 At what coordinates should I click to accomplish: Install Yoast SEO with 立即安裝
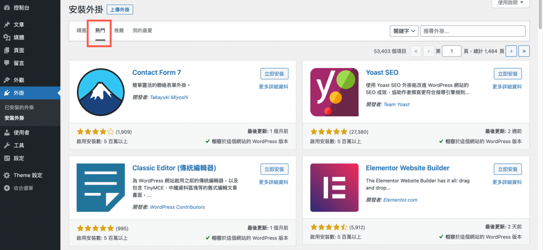(508, 74)
